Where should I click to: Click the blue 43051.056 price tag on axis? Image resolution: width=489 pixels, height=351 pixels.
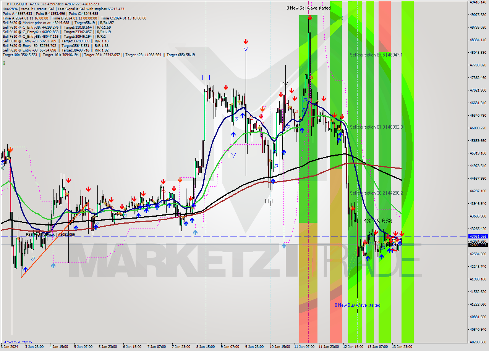tap(478, 237)
